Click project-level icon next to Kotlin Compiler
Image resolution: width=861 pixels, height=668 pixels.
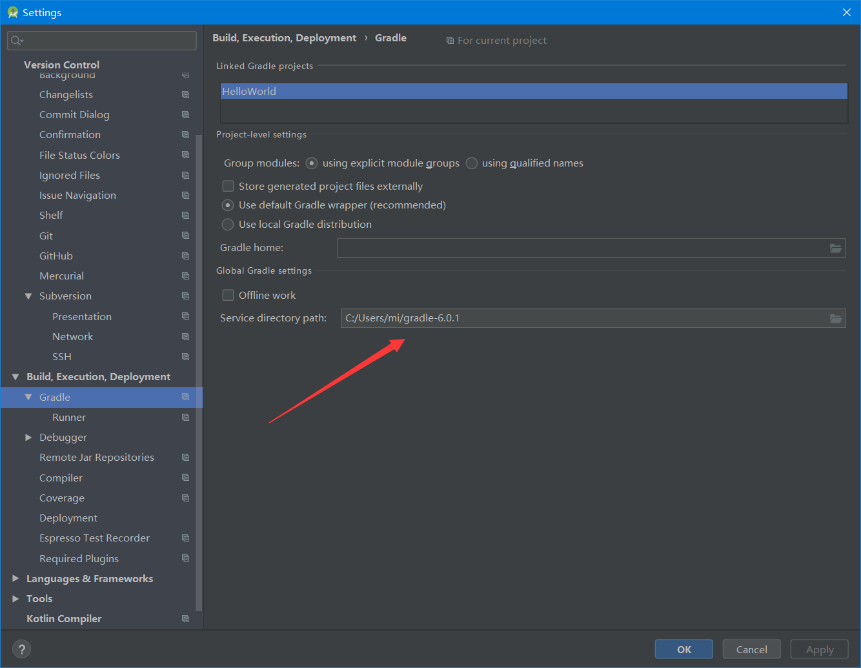point(185,619)
